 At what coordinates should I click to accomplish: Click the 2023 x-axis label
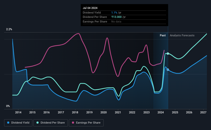click(146, 112)
